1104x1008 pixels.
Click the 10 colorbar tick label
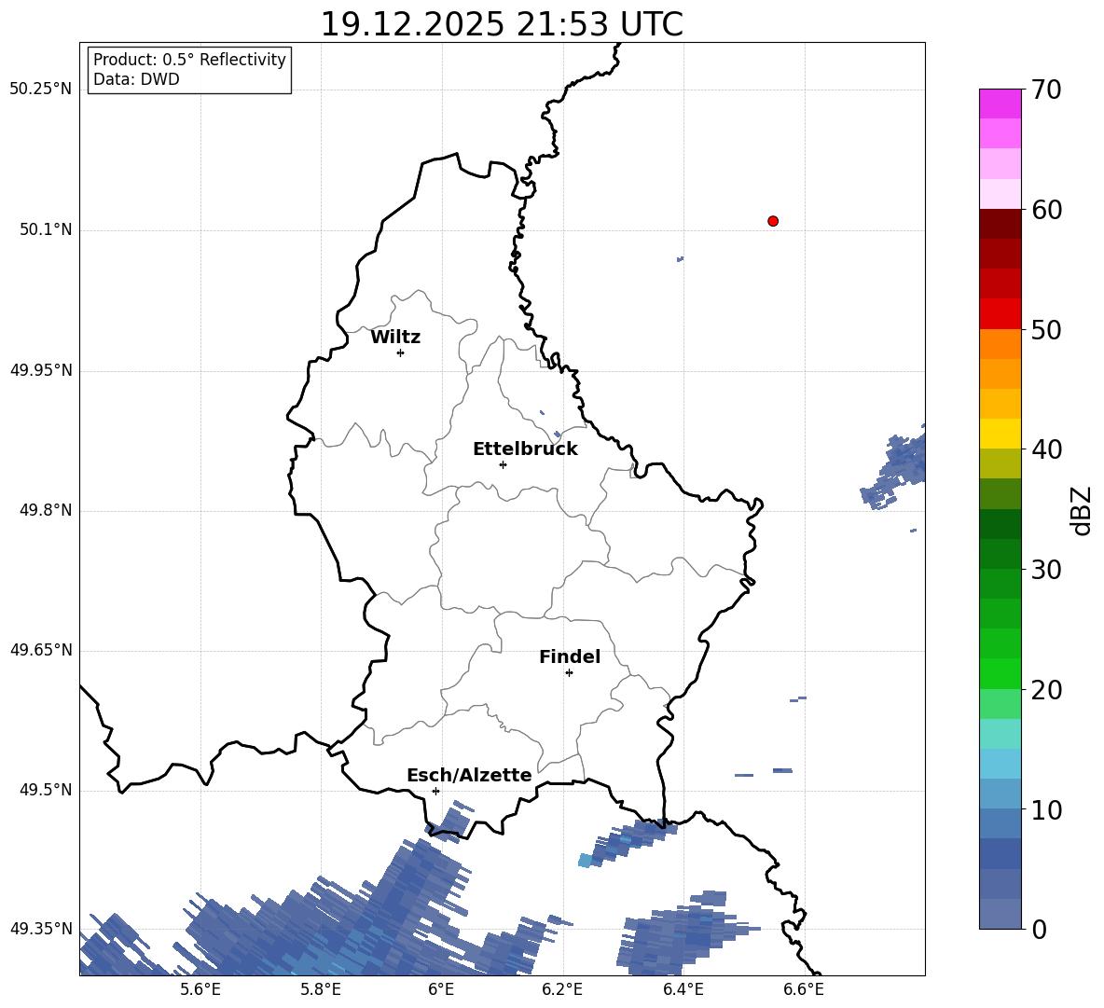click(1045, 809)
